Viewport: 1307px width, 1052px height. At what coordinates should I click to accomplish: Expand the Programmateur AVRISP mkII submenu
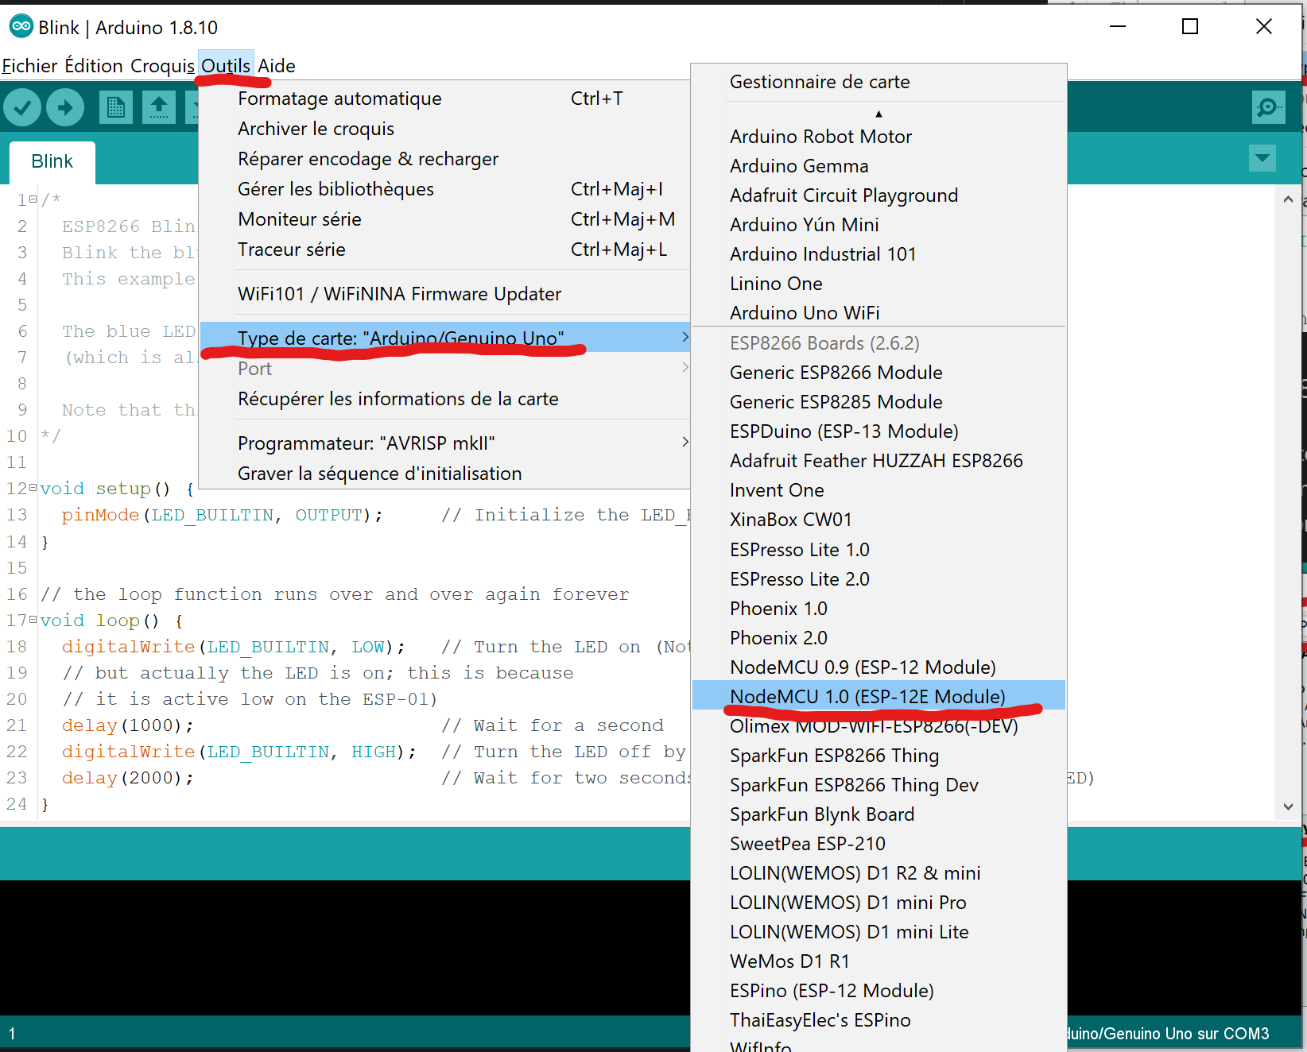[x=445, y=443]
